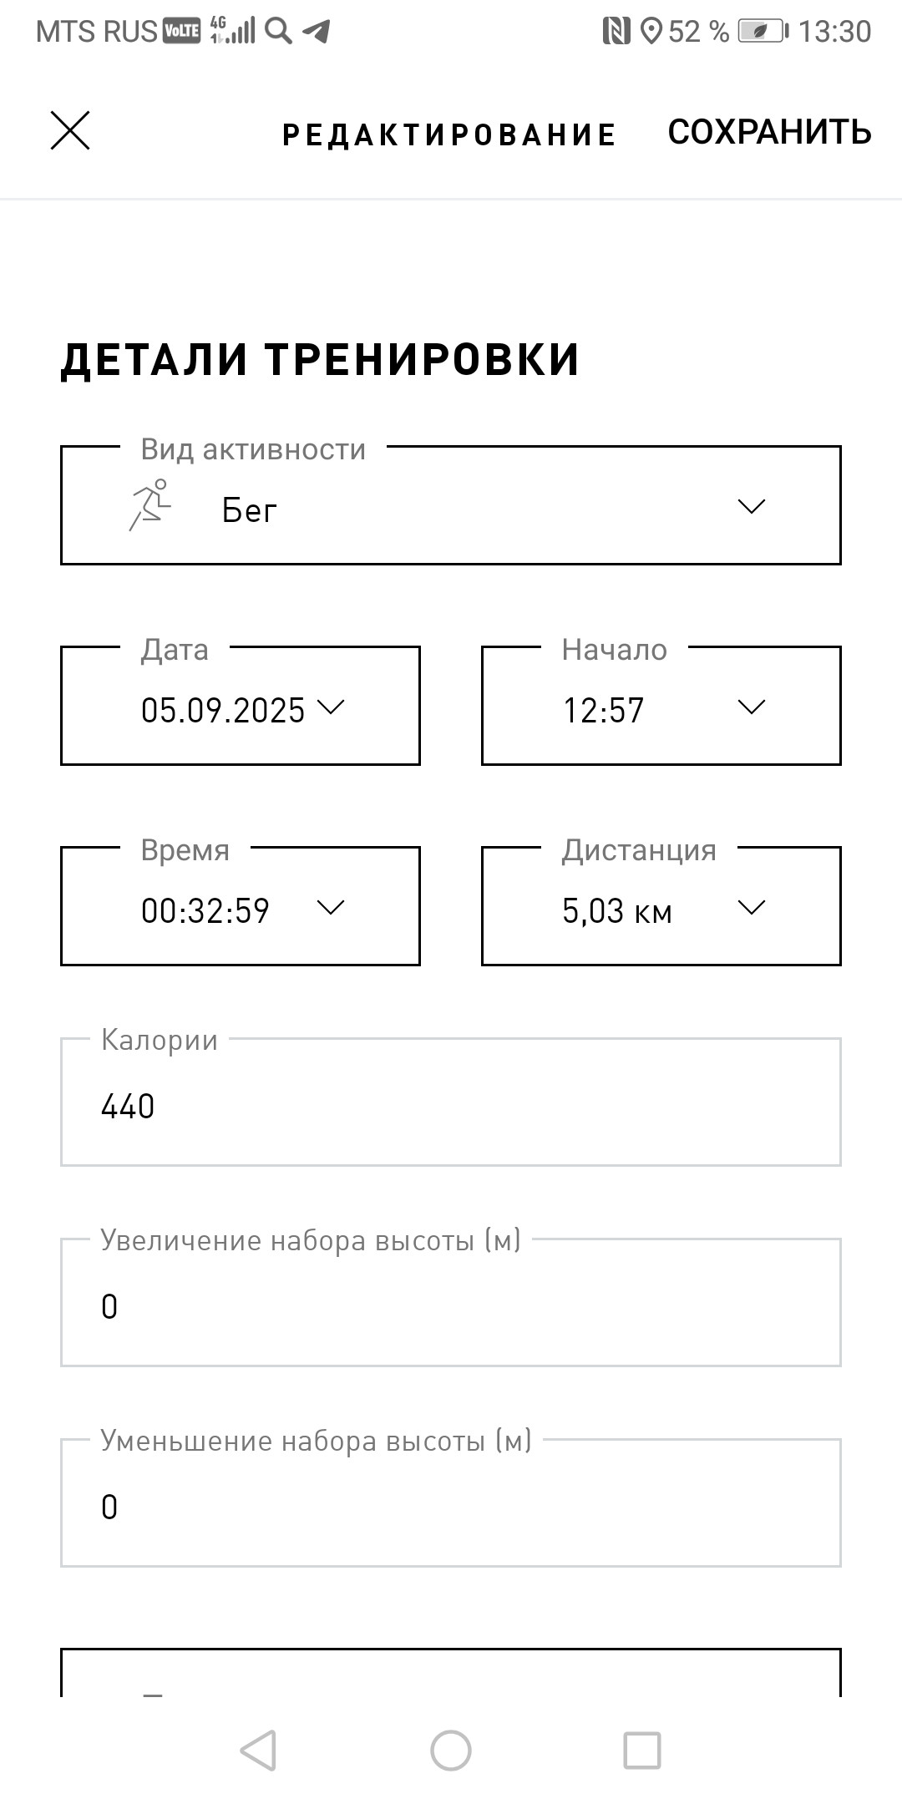Open recent apps square button
This screenshot has width=902, height=1804.
pos(642,1750)
